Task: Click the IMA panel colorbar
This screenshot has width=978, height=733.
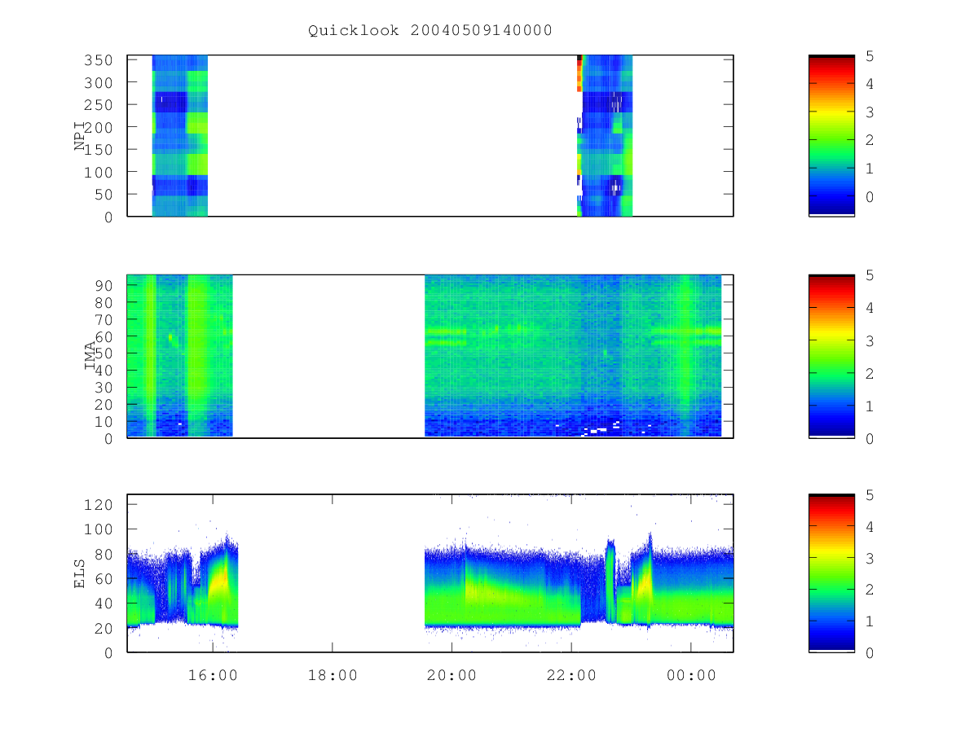Action: [x=831, y=356]
